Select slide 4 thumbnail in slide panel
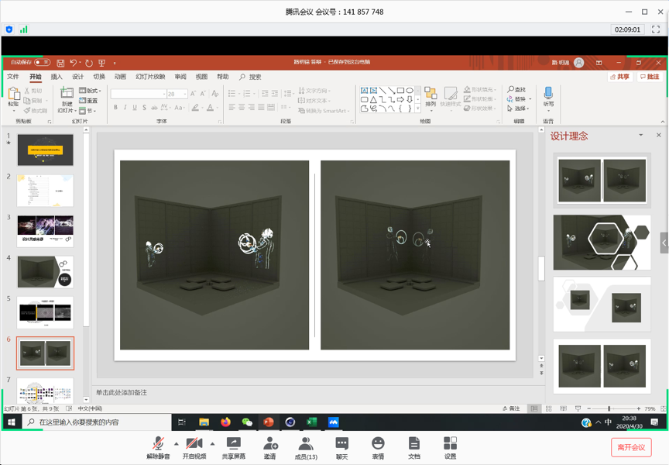The image size is (669, 465). pyautogui.click(x=46, y=272)
